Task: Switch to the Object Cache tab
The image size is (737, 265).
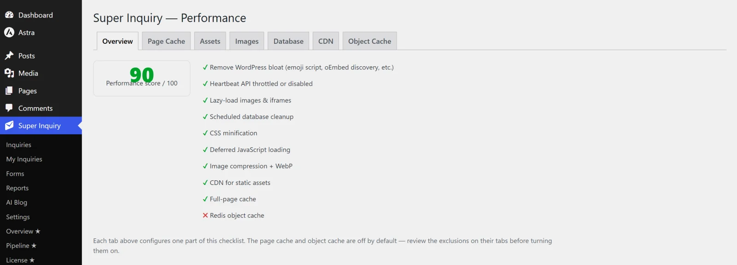Action: 369,41
